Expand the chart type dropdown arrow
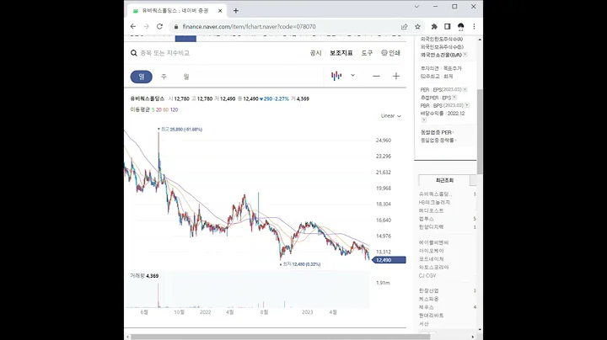Screen dimensions: 607x340 (x=352, y=76)
